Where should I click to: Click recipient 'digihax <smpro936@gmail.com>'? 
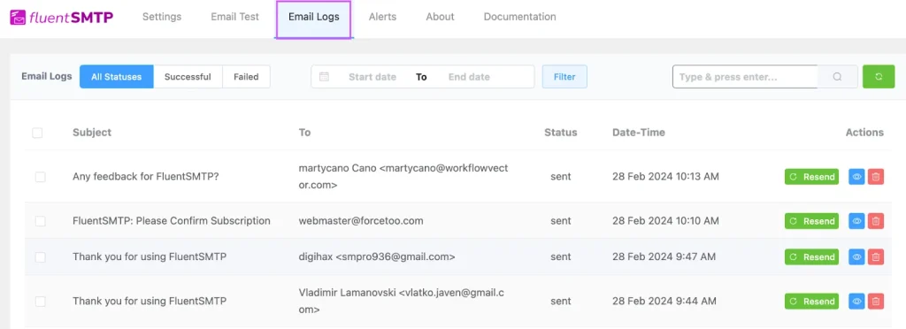point(377,256)
